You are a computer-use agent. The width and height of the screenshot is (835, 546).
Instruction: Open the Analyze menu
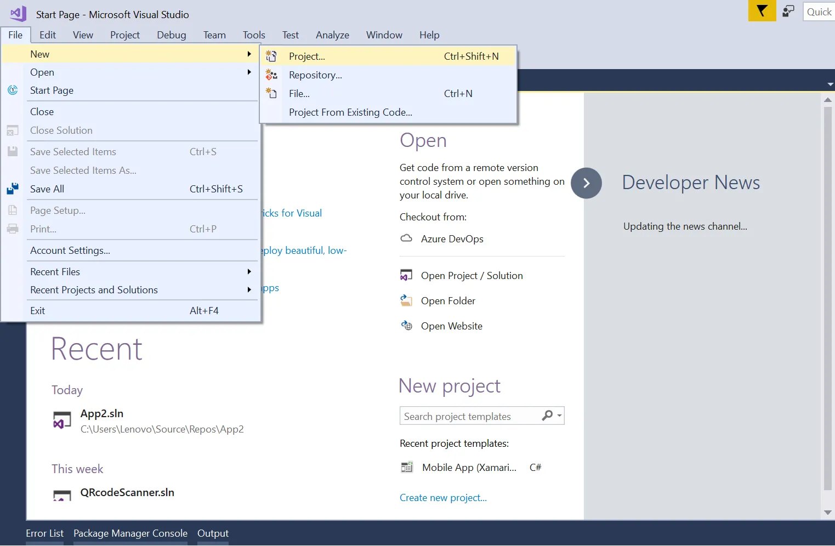tap(332, 35)
